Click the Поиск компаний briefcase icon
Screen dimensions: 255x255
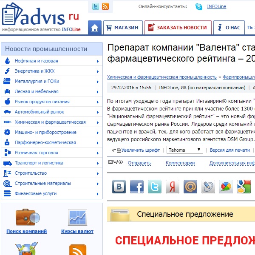(x=28, y=218)
